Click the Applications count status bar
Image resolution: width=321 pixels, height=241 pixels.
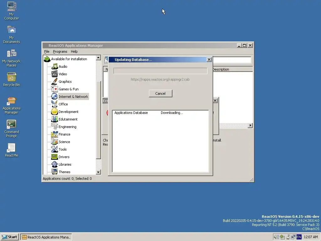tap(67, 179)
